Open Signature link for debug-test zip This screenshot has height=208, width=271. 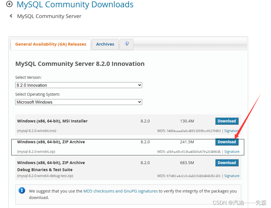(x=232, y=176)
